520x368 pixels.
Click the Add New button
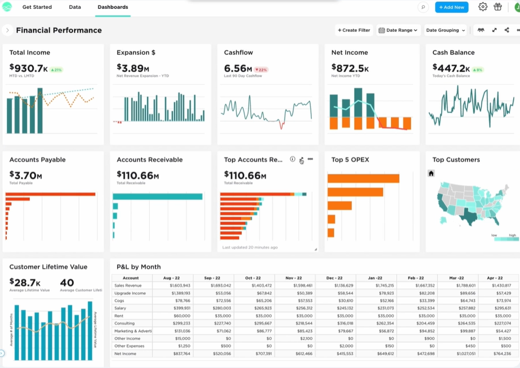pos(451,7)
